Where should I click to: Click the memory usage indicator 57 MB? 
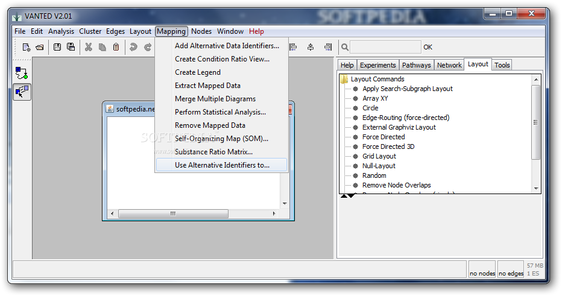coord(535,265)
